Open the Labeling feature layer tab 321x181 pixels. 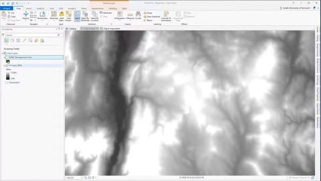(112, 9)
